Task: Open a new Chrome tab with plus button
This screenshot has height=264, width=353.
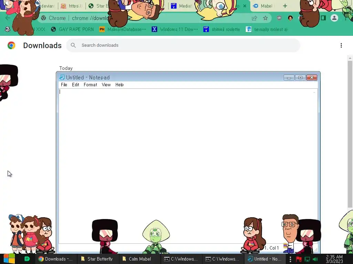Action: click(285, 6)
